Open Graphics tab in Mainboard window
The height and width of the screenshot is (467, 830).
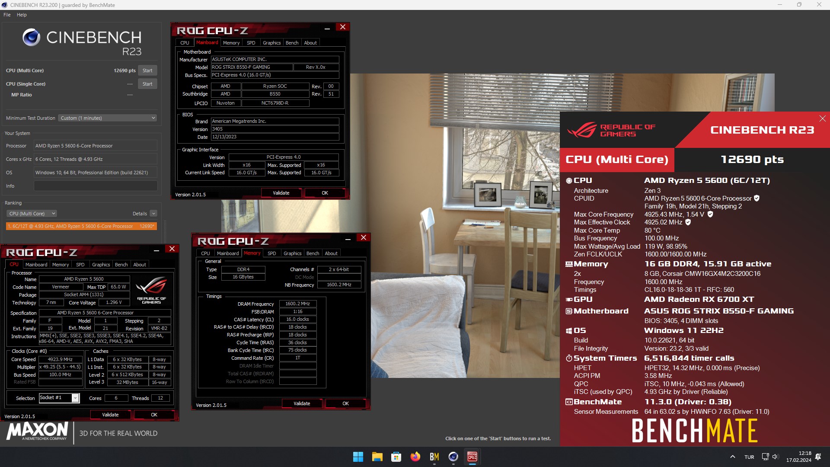(271, 43)
